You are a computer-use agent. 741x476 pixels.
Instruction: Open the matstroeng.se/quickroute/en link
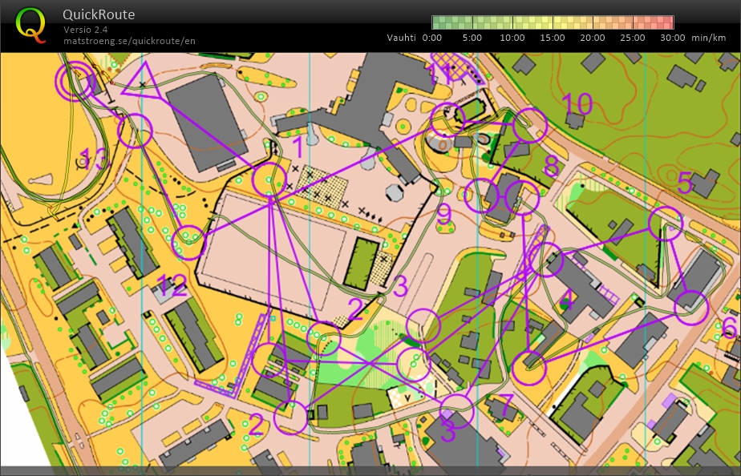[129, 41]
